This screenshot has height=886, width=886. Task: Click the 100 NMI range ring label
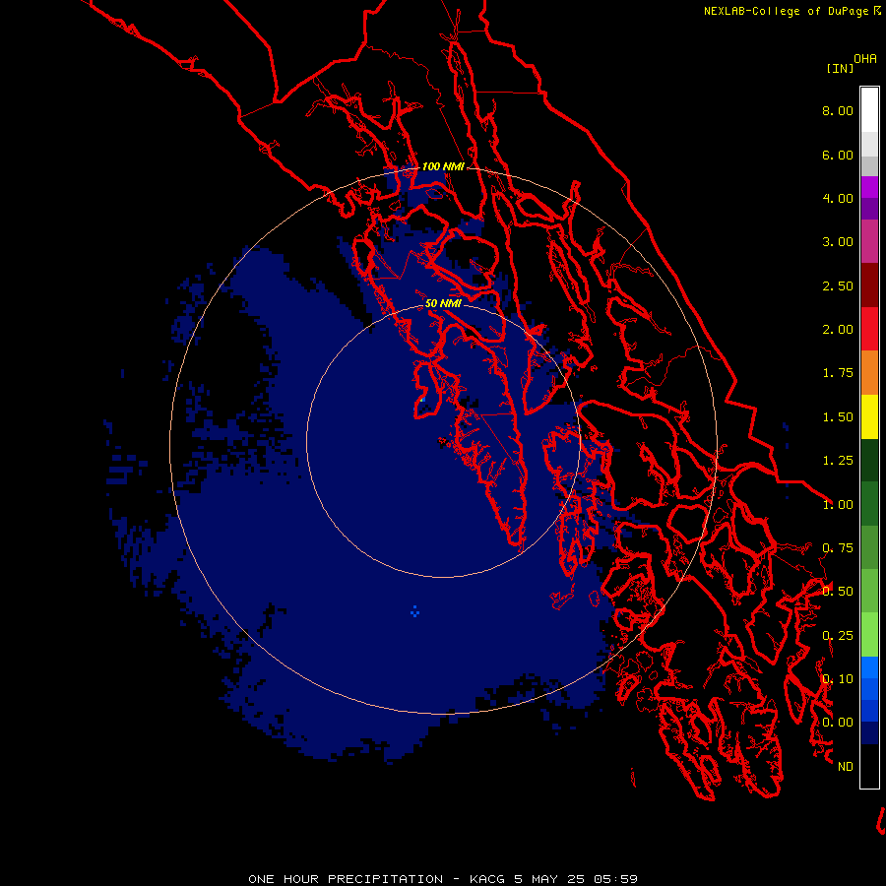[443, 166]
